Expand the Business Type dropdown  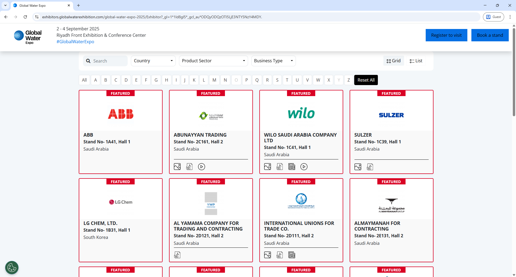coord(273,61)
